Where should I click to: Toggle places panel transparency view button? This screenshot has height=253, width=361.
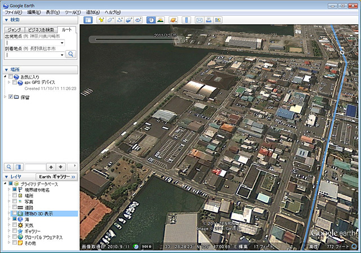coord(19,167)
